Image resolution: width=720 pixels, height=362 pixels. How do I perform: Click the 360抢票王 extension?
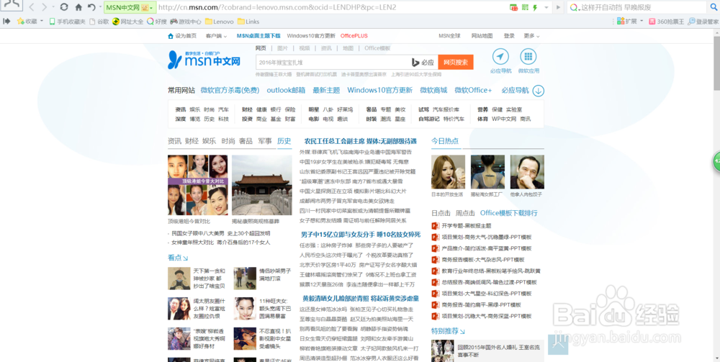tap(666, 21)
